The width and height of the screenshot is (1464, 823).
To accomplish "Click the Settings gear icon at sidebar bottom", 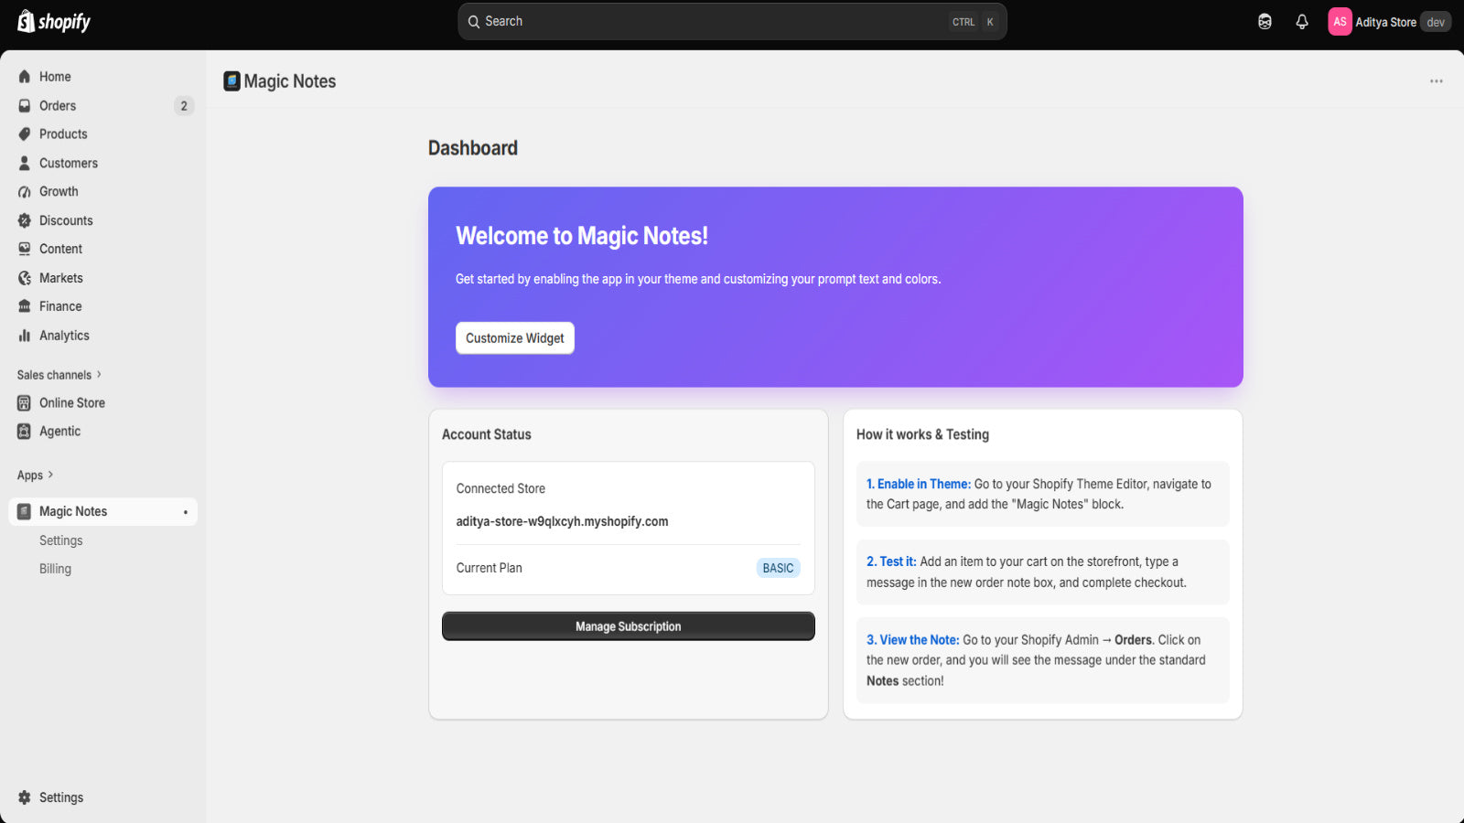I will (x=25, y=797).
